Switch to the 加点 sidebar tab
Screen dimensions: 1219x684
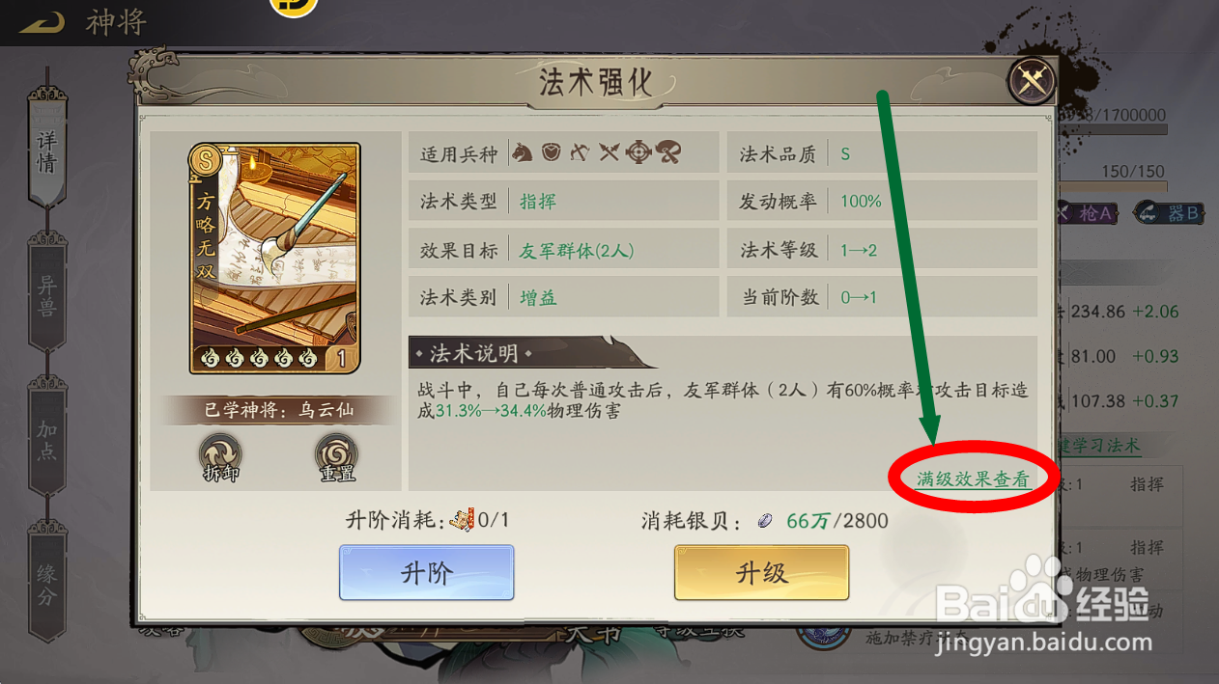47,436
